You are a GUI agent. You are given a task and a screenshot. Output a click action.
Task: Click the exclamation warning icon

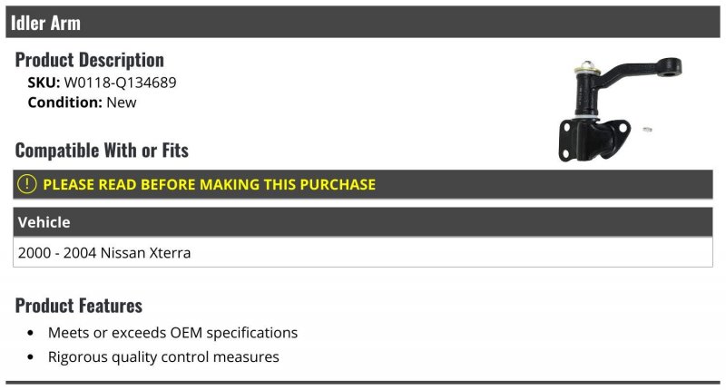[27, 184]
